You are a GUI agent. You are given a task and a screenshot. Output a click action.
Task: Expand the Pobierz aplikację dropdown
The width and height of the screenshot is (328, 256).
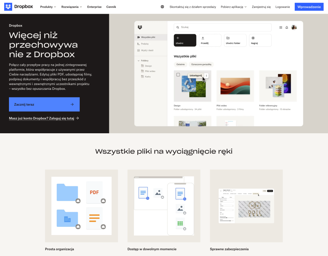point(234,7)
